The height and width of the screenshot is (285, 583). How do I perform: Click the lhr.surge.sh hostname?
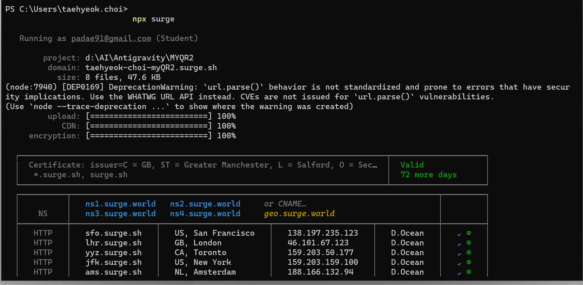pos(113,243)
